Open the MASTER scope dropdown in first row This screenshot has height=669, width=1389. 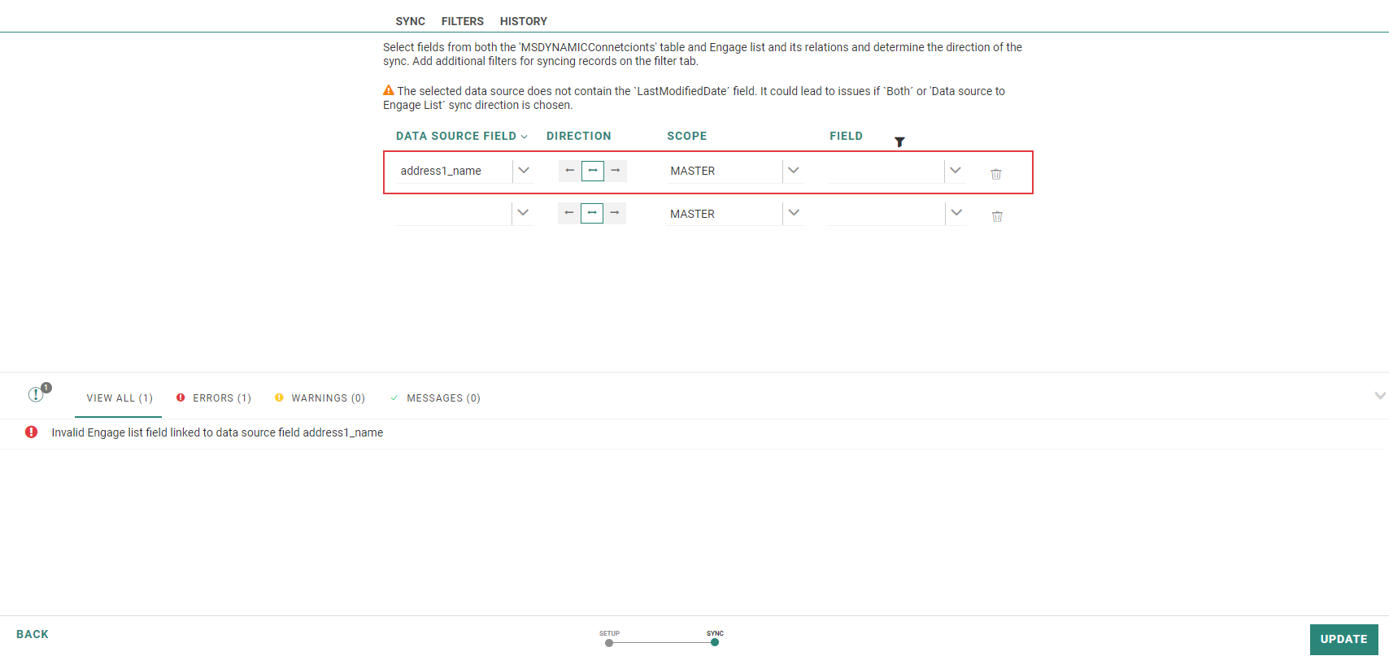794,171
